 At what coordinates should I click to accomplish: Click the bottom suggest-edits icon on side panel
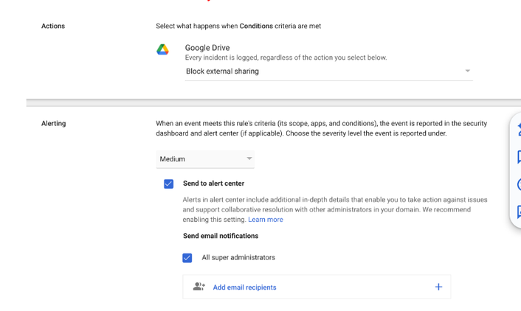tap(519, 212)
